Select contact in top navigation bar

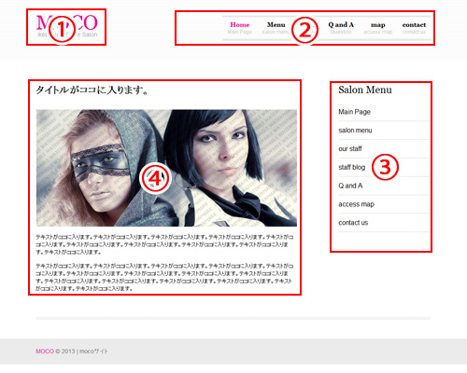(414, 28)
